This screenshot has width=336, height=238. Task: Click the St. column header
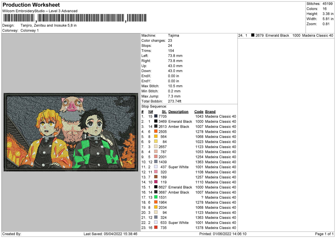[164, 111]
